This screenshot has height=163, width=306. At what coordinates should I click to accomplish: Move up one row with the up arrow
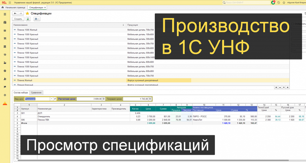pos(280,87)
